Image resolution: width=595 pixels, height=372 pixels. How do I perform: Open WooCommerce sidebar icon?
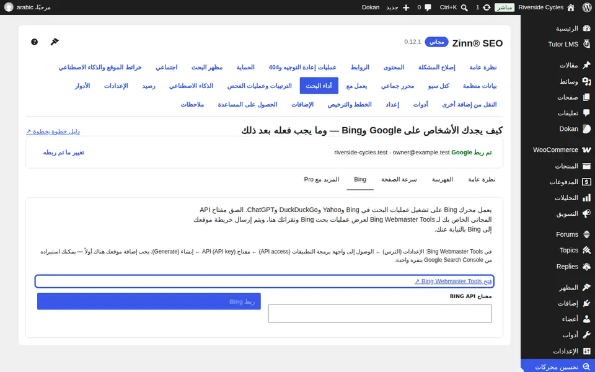pos(587,150)
